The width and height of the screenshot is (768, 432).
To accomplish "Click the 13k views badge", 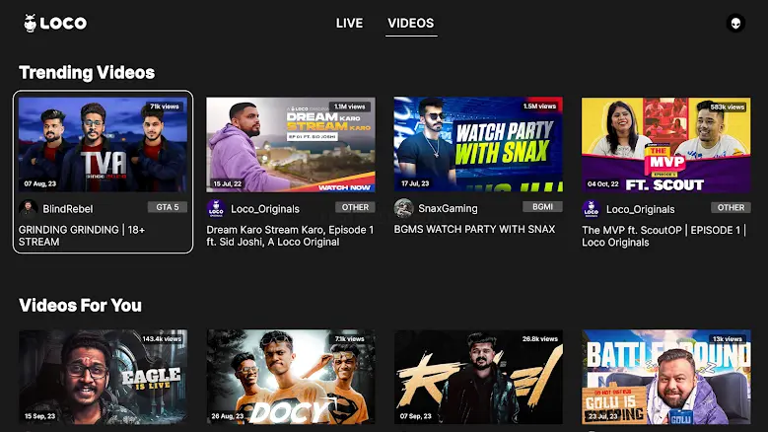I will (728, 339).
